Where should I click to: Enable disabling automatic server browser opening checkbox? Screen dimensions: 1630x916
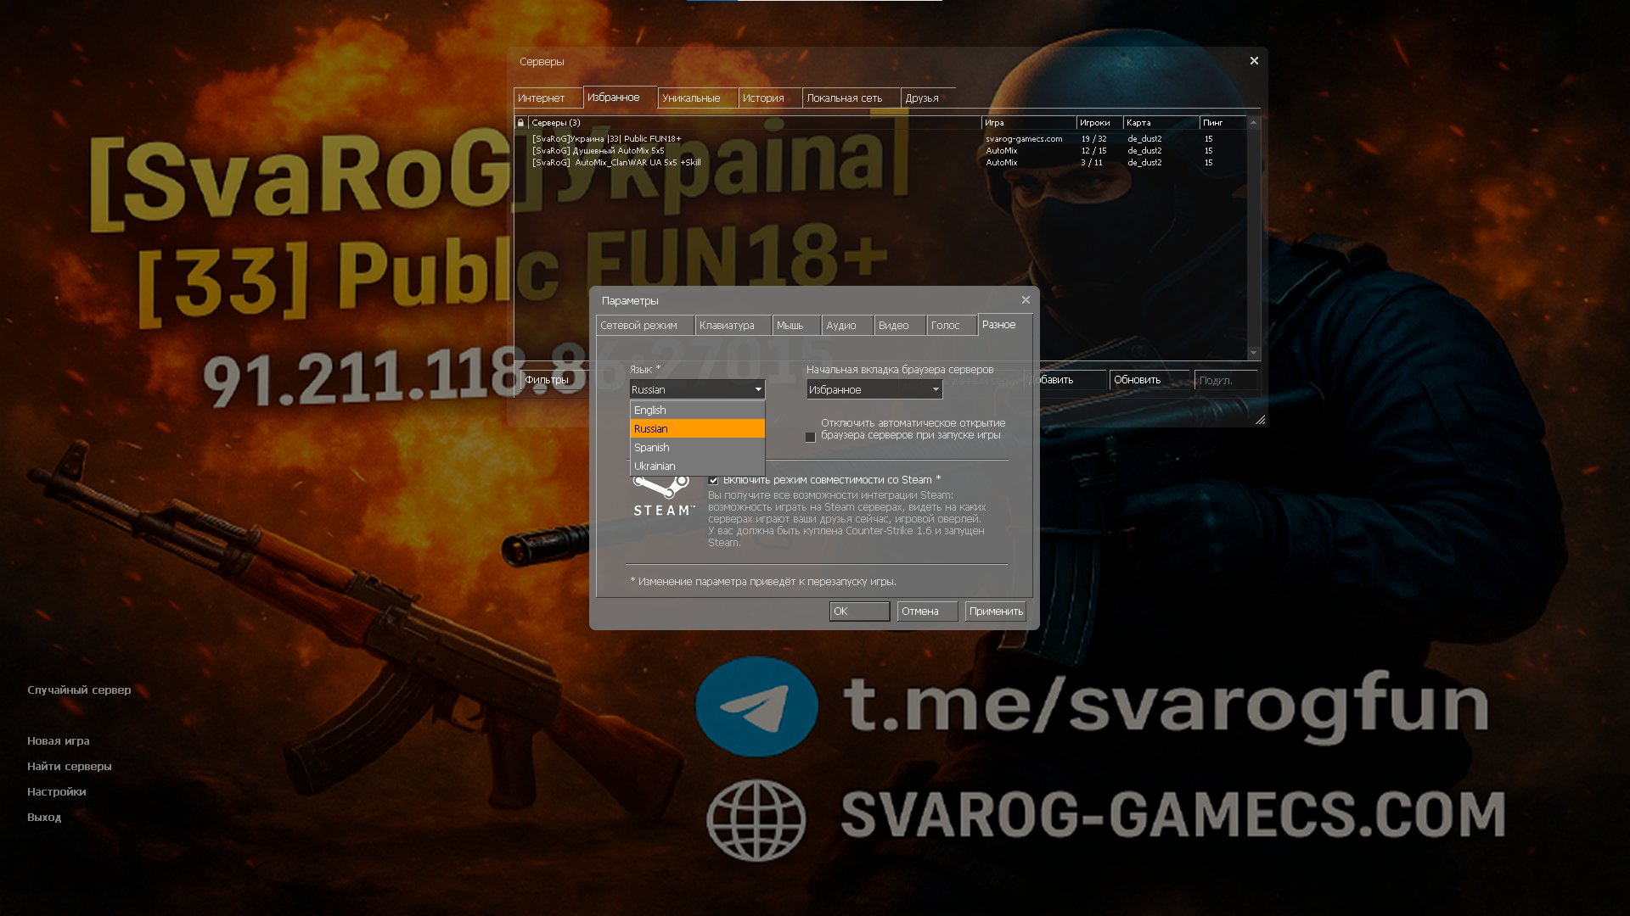811,437
